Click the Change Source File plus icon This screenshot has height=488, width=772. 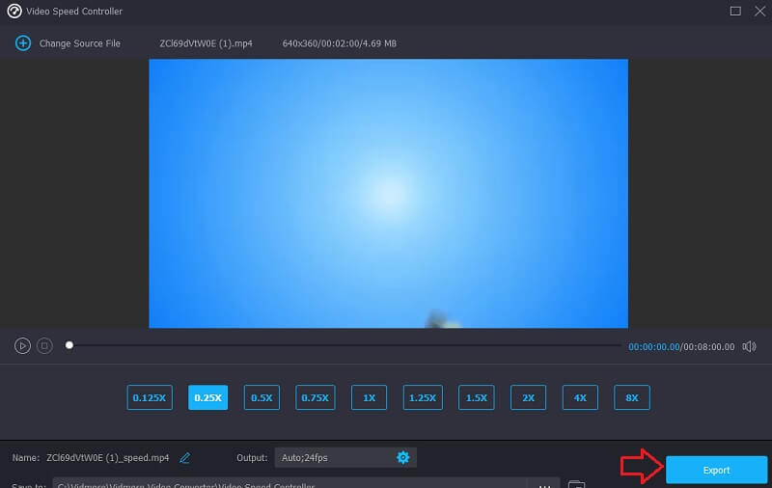[23, 43]
